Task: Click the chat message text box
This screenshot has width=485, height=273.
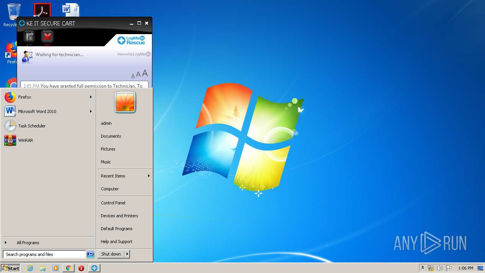Action: [84, 85]
